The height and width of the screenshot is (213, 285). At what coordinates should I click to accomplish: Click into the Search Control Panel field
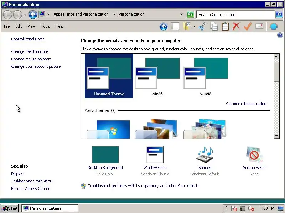click(x=235, y=15)
